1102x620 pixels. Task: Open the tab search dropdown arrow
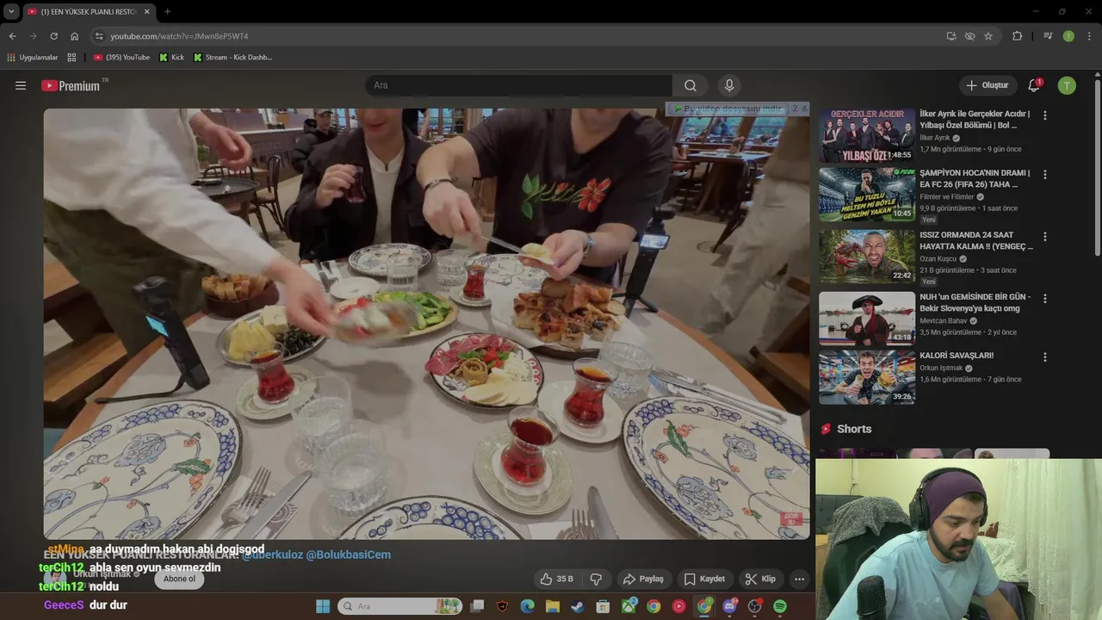click(11, 11)
